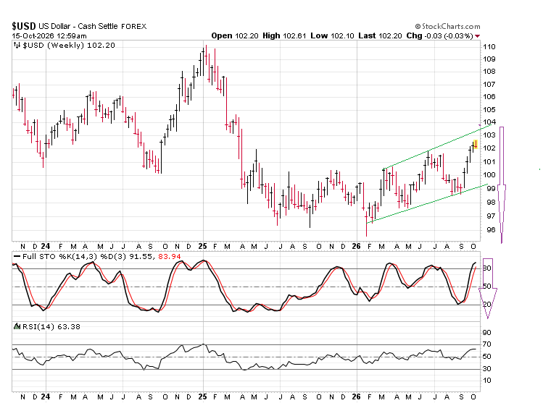Click the bar-chart icon before $USD (Weekly)
This screenshot has width=543, height=403.
17,46
